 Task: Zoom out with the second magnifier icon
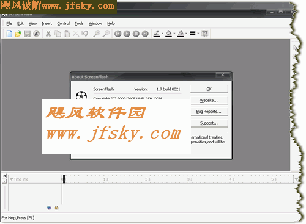tap(106, 34)
